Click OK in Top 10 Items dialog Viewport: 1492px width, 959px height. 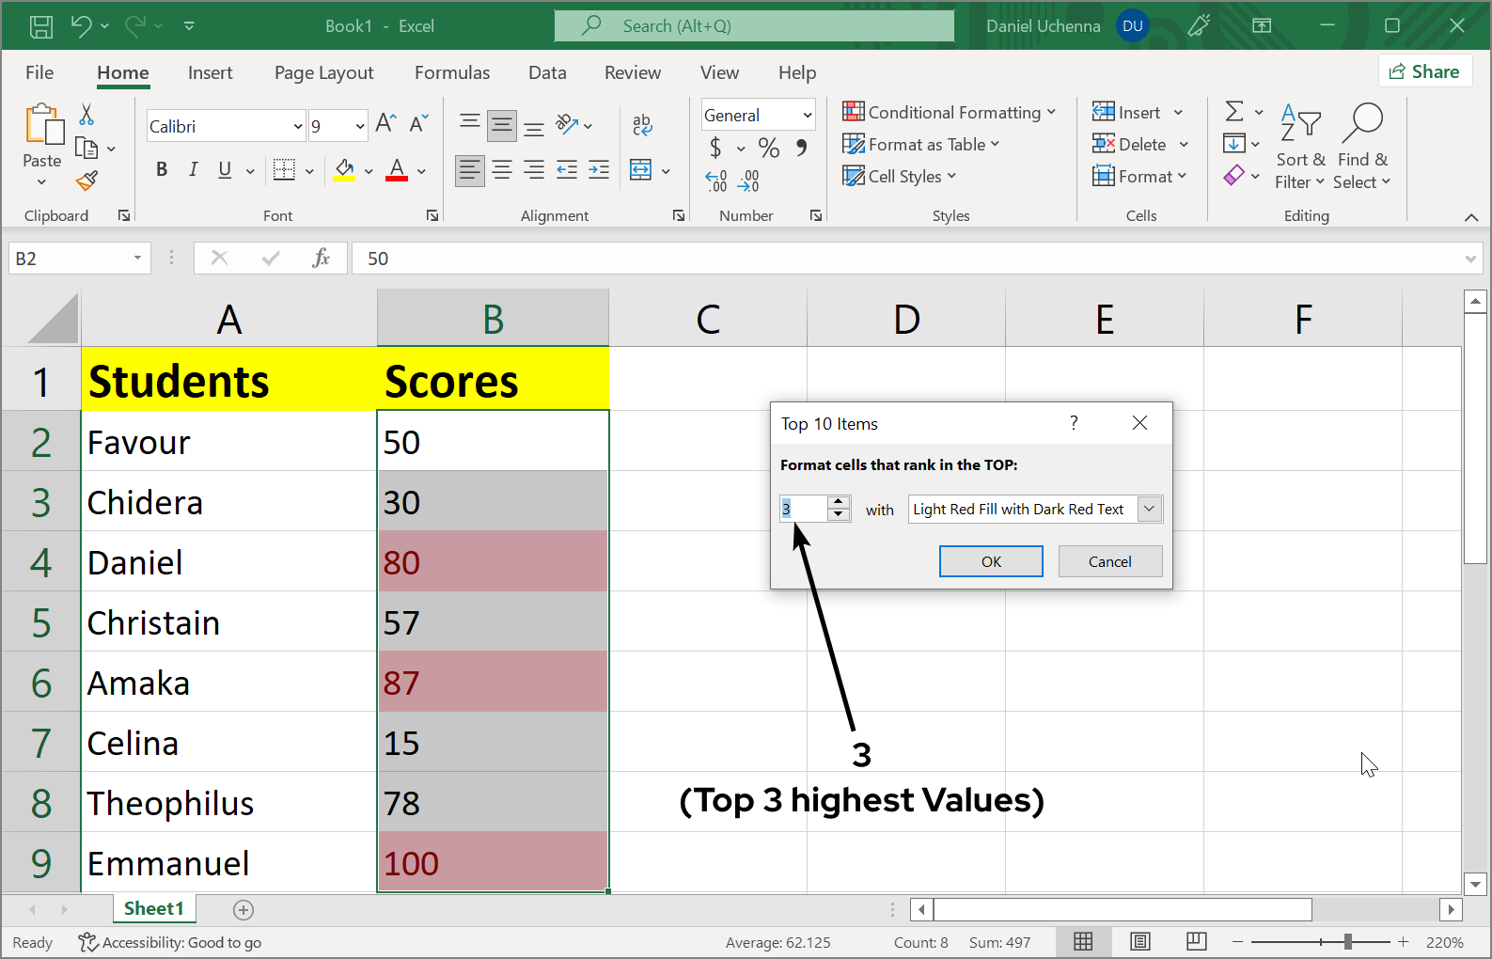pyautogui.click(x=991, y=561)
